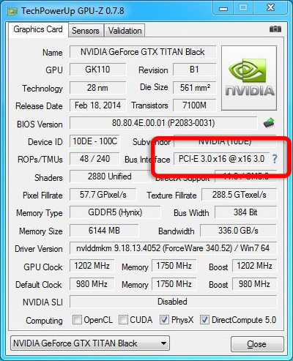Click the NVIDIA logo image

coord(249,78)
